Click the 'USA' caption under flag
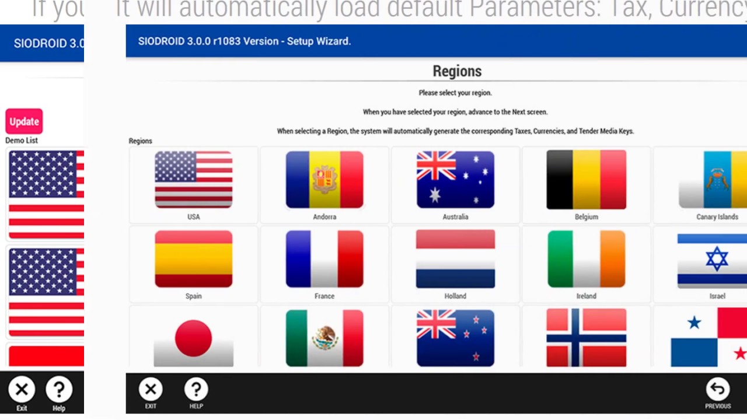Screen dimensions: 747x420 click(193, 217)
